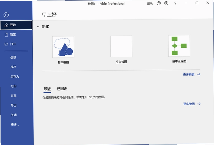
Task: Collapse the 新建 section chevron
Action: point(38,27)
